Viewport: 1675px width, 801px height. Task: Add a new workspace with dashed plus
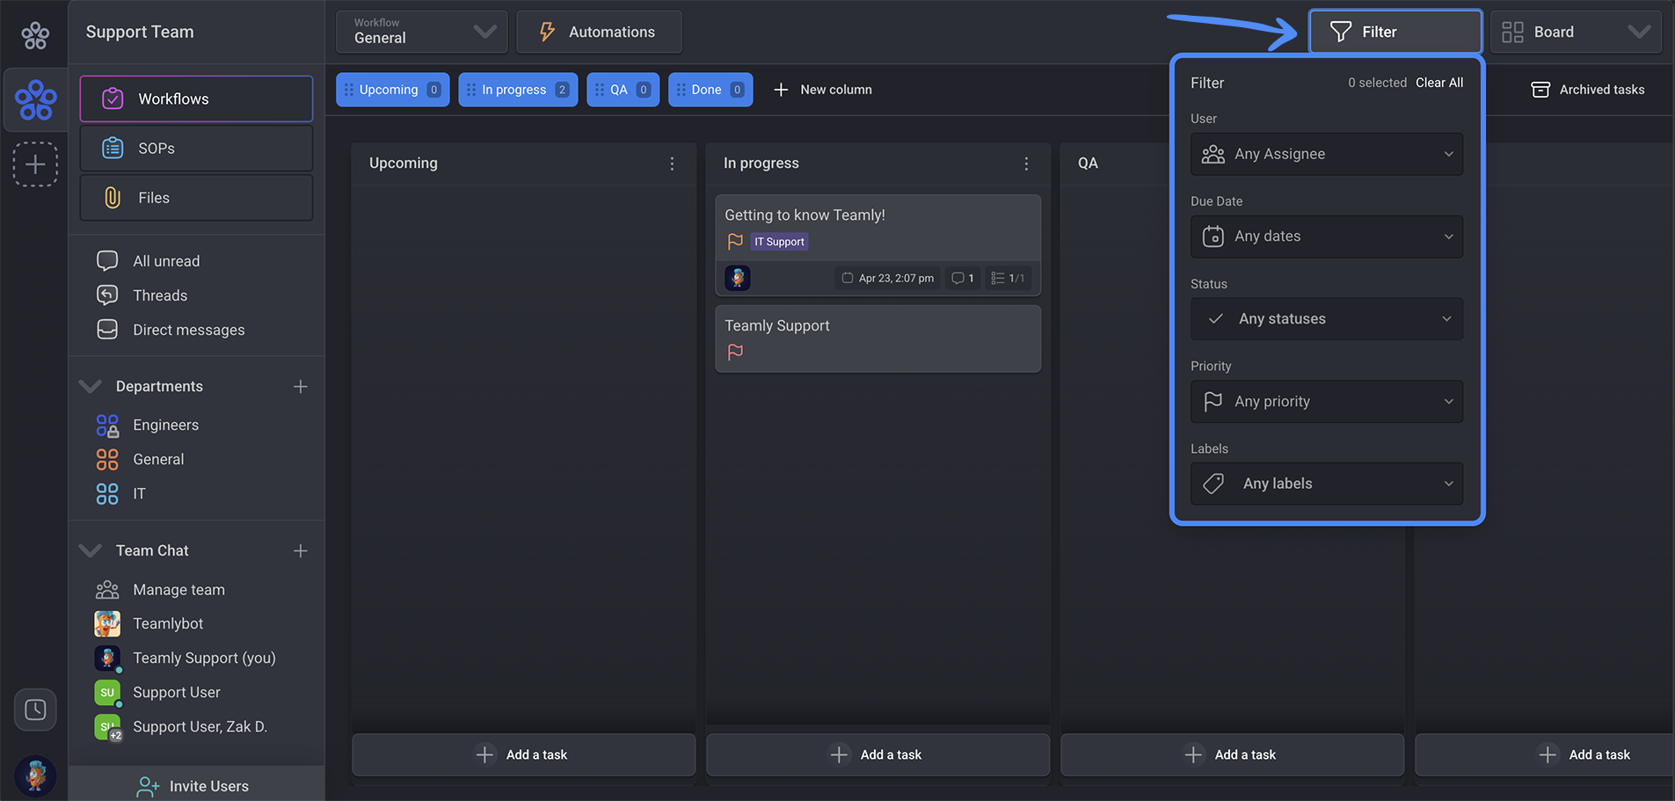coord(35,164)
